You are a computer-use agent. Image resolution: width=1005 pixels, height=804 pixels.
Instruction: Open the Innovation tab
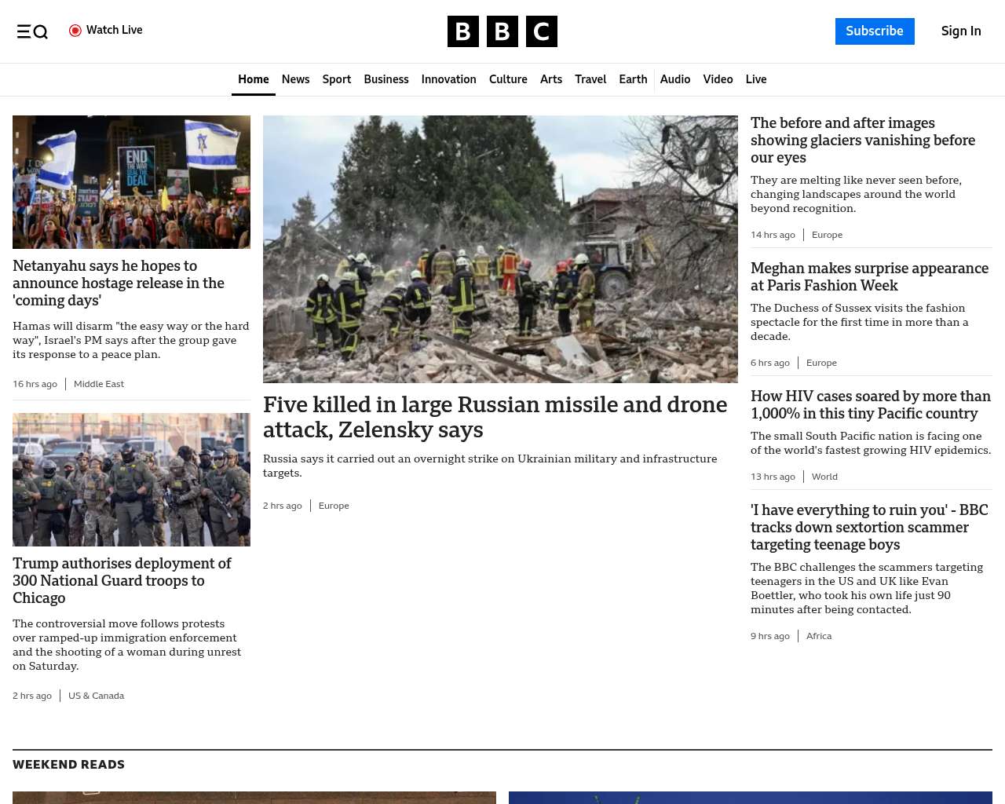pyautogui.click(x=448, y=79)
